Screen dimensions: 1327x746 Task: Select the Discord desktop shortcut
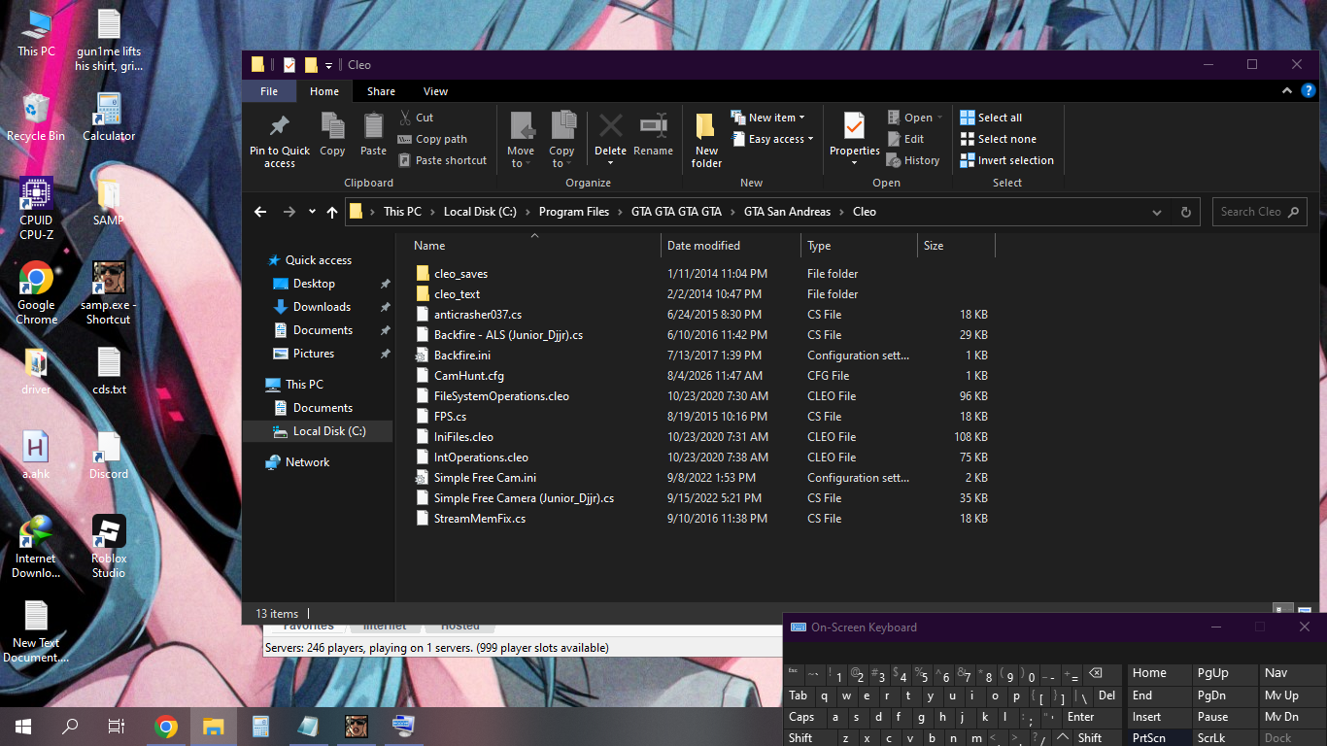click(109, 456)
